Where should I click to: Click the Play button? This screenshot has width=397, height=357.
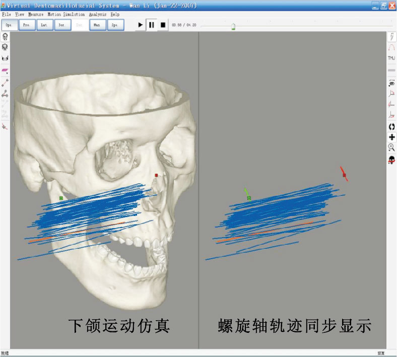coord(141,25)
